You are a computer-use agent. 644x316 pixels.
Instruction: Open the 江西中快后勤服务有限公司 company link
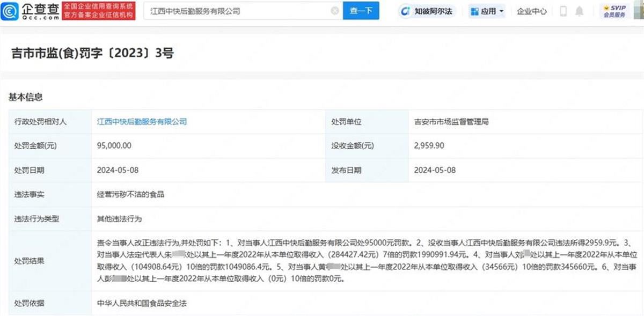(142, 122)
